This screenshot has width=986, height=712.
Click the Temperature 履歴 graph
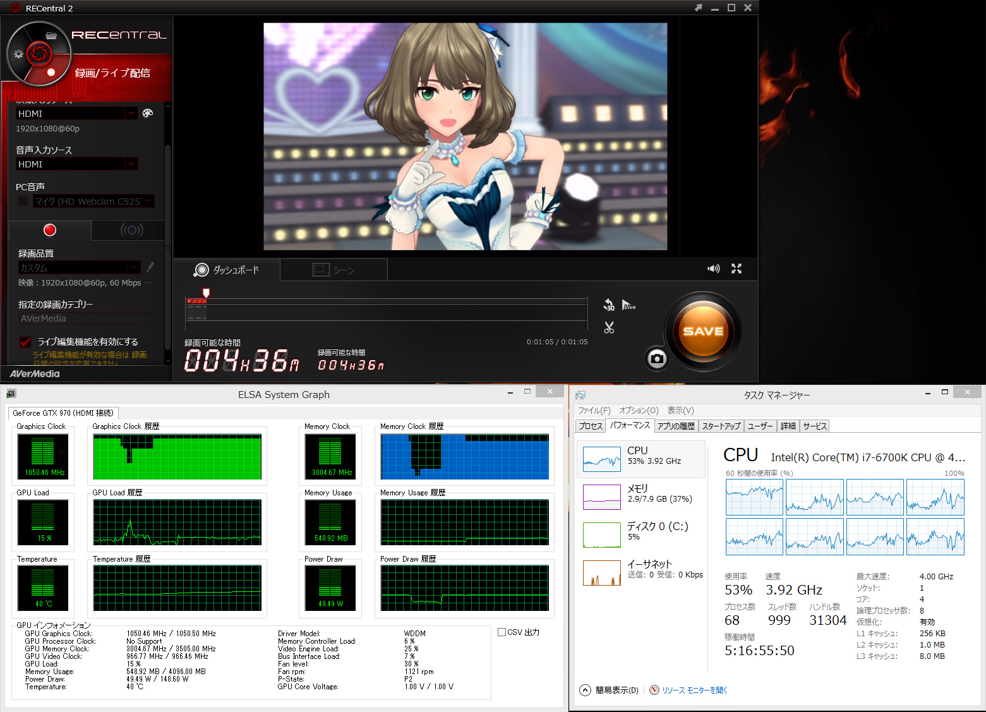tap(177, 588)
